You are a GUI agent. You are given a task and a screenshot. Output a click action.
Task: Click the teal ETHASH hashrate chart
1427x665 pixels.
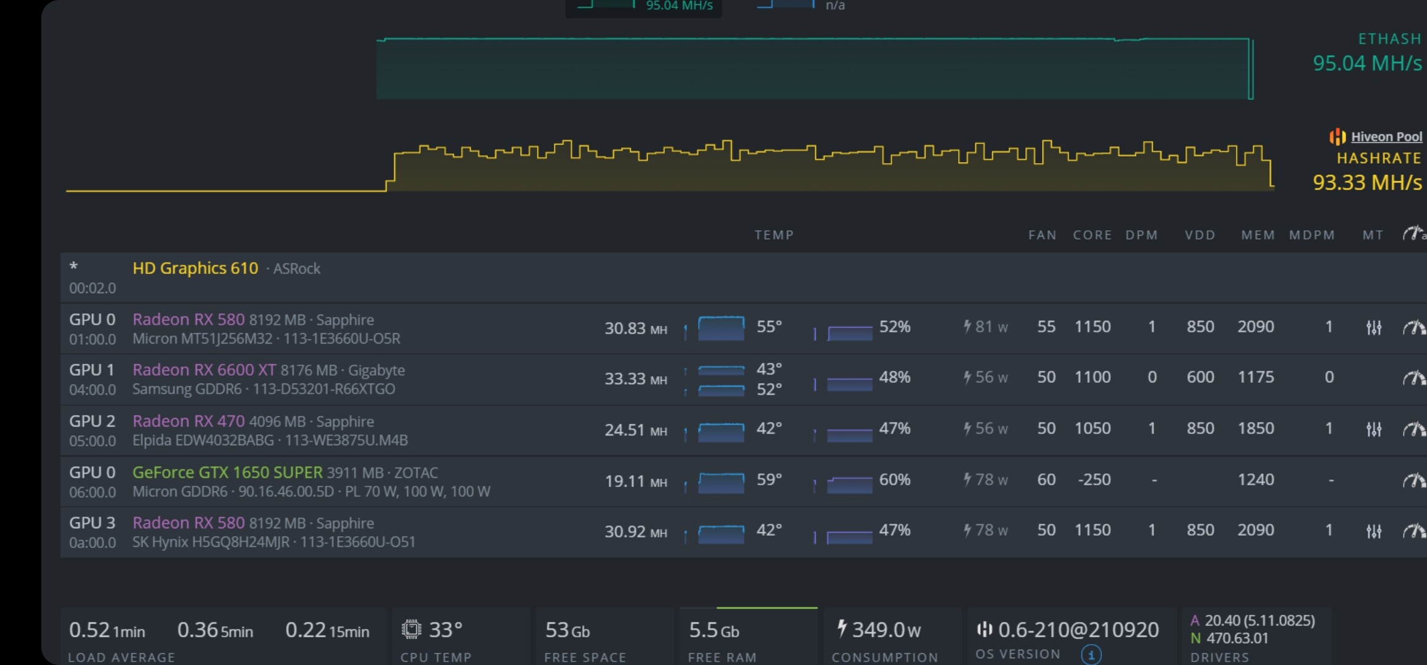pos(813,69)
